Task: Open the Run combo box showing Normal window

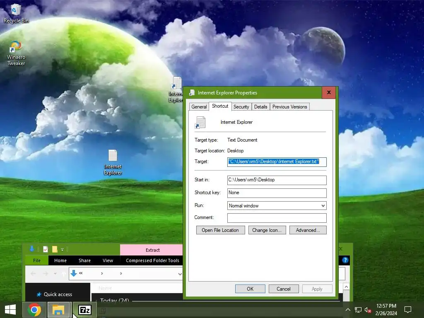Action: point(277,206)
